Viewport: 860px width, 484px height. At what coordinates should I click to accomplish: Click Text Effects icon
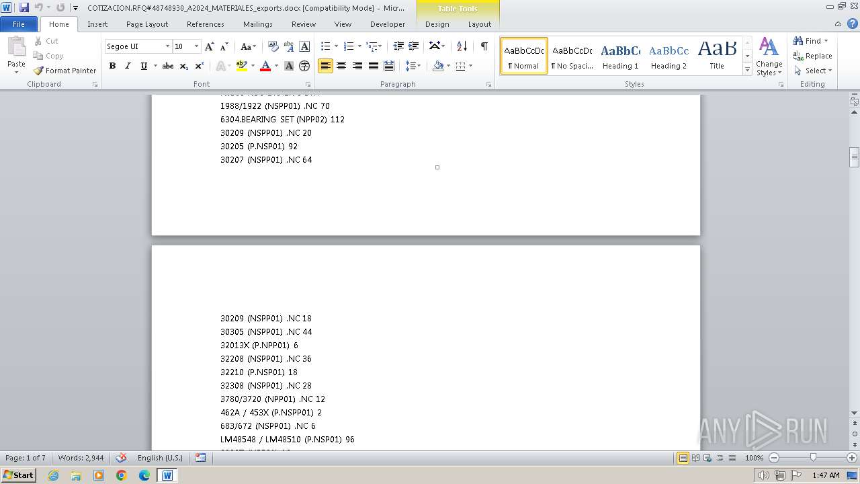(220, 66)
